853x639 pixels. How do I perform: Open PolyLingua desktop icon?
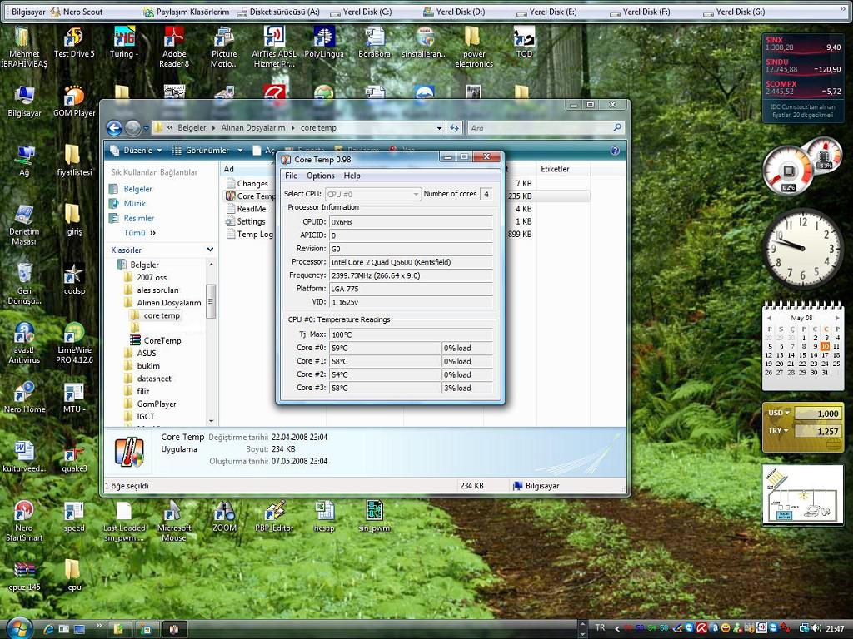tap(324, 43)
